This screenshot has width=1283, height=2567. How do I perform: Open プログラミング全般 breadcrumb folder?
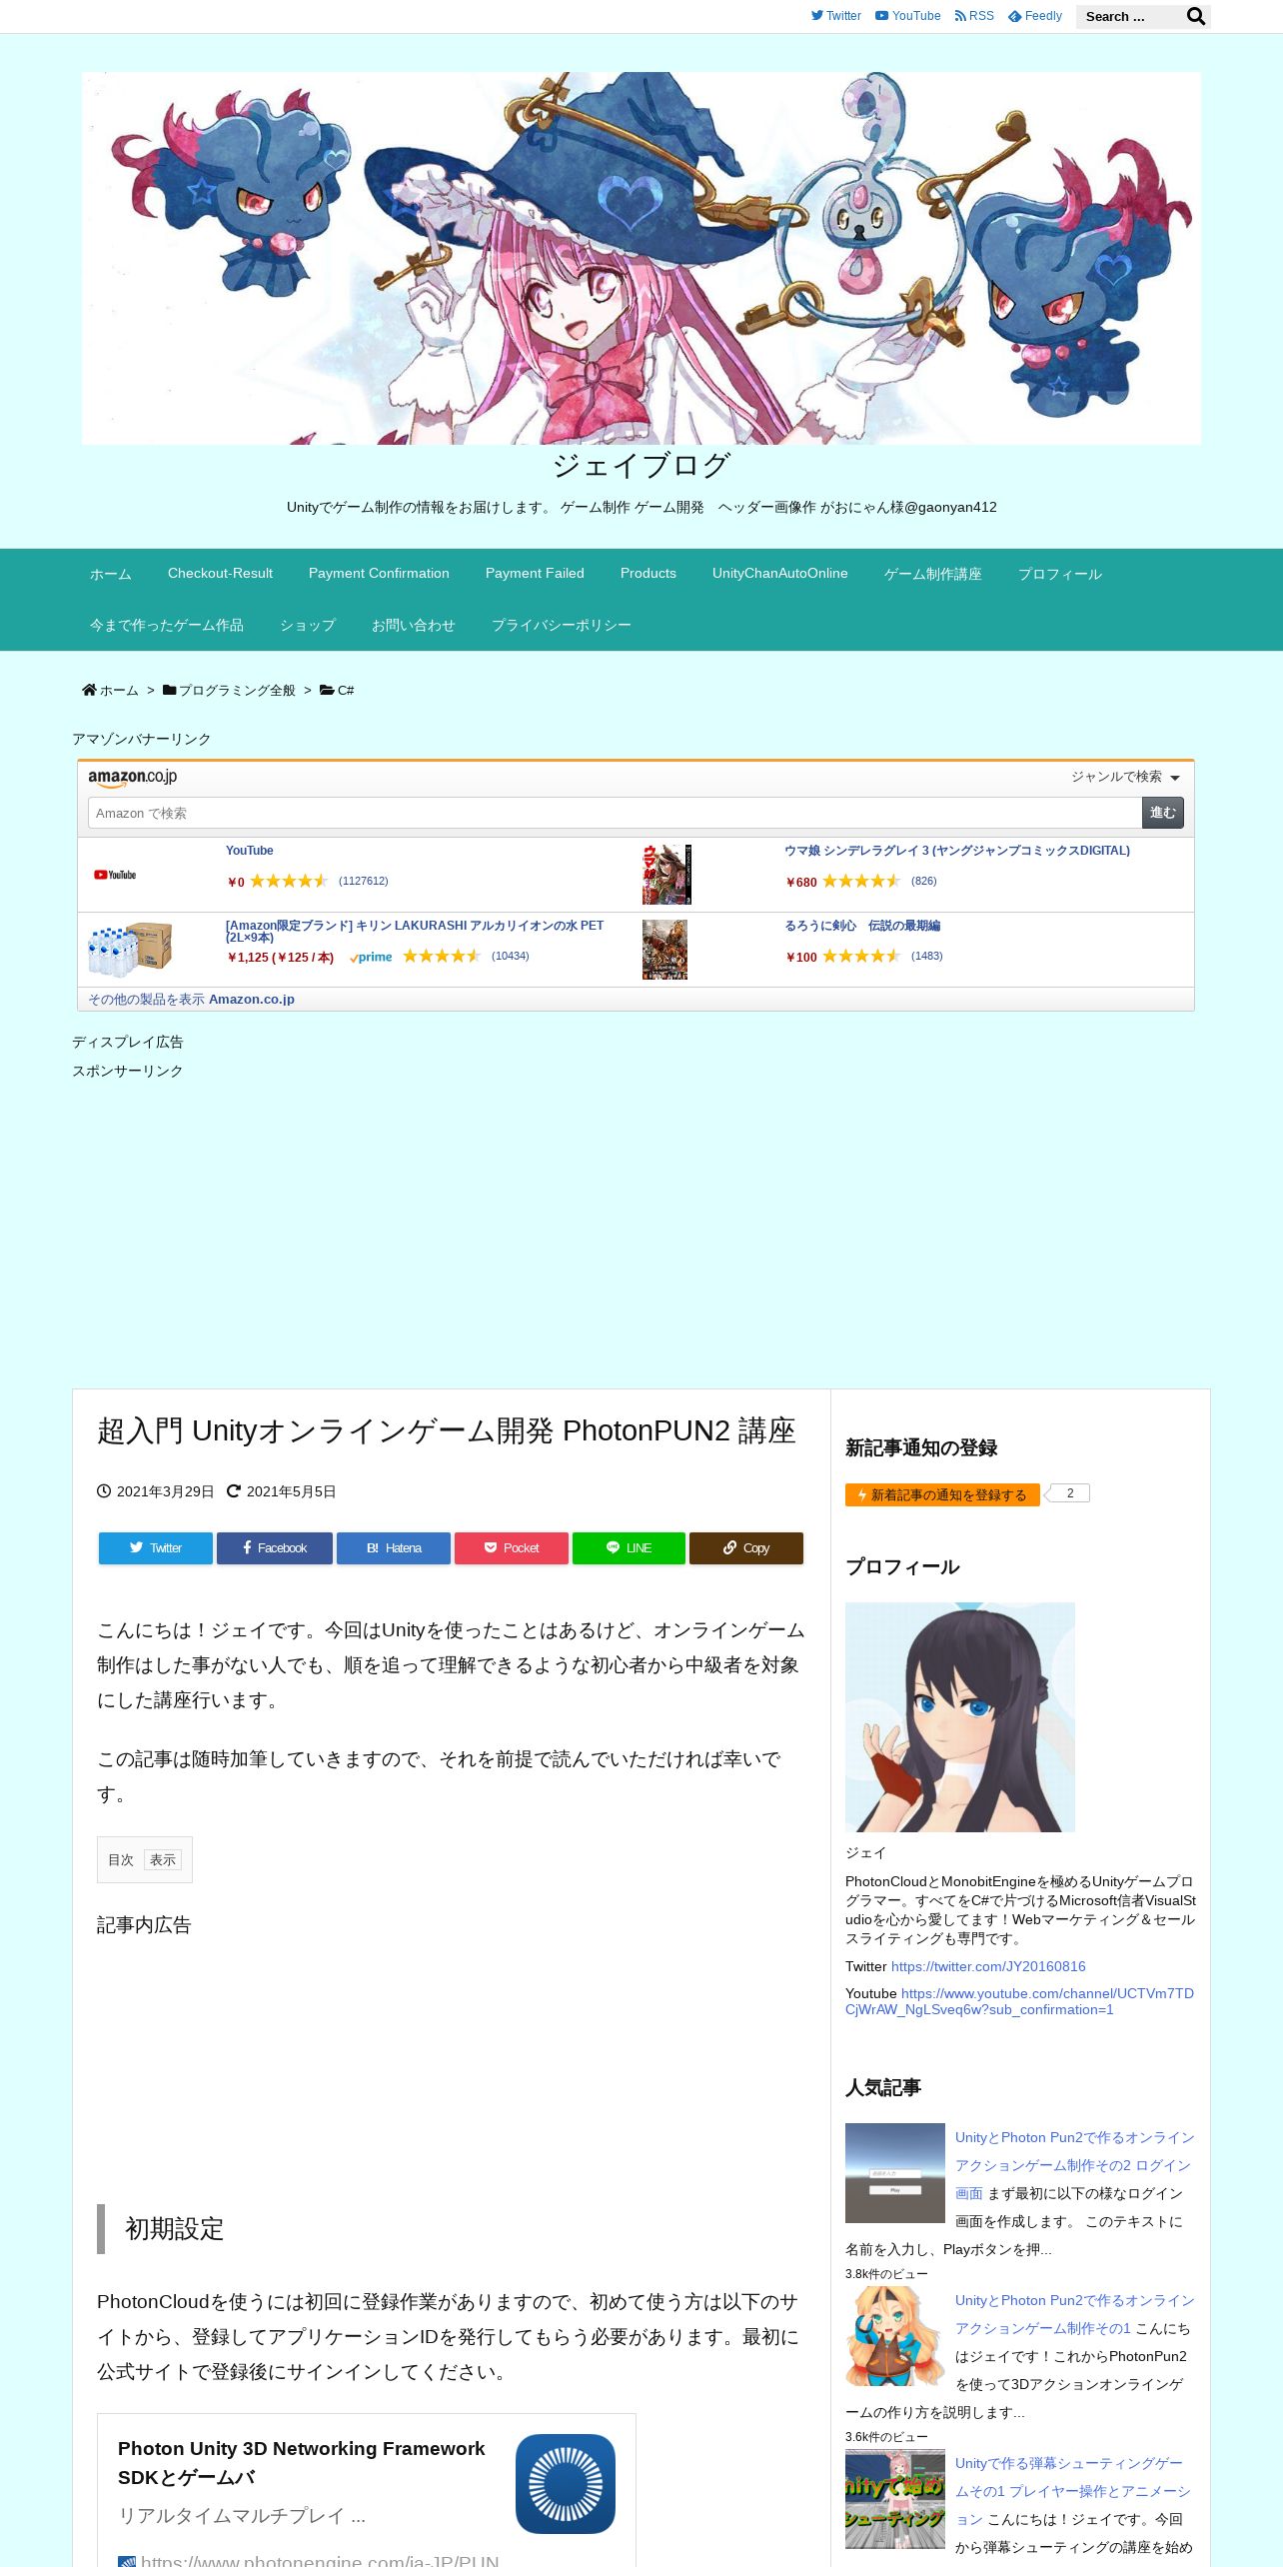(237, 691)
